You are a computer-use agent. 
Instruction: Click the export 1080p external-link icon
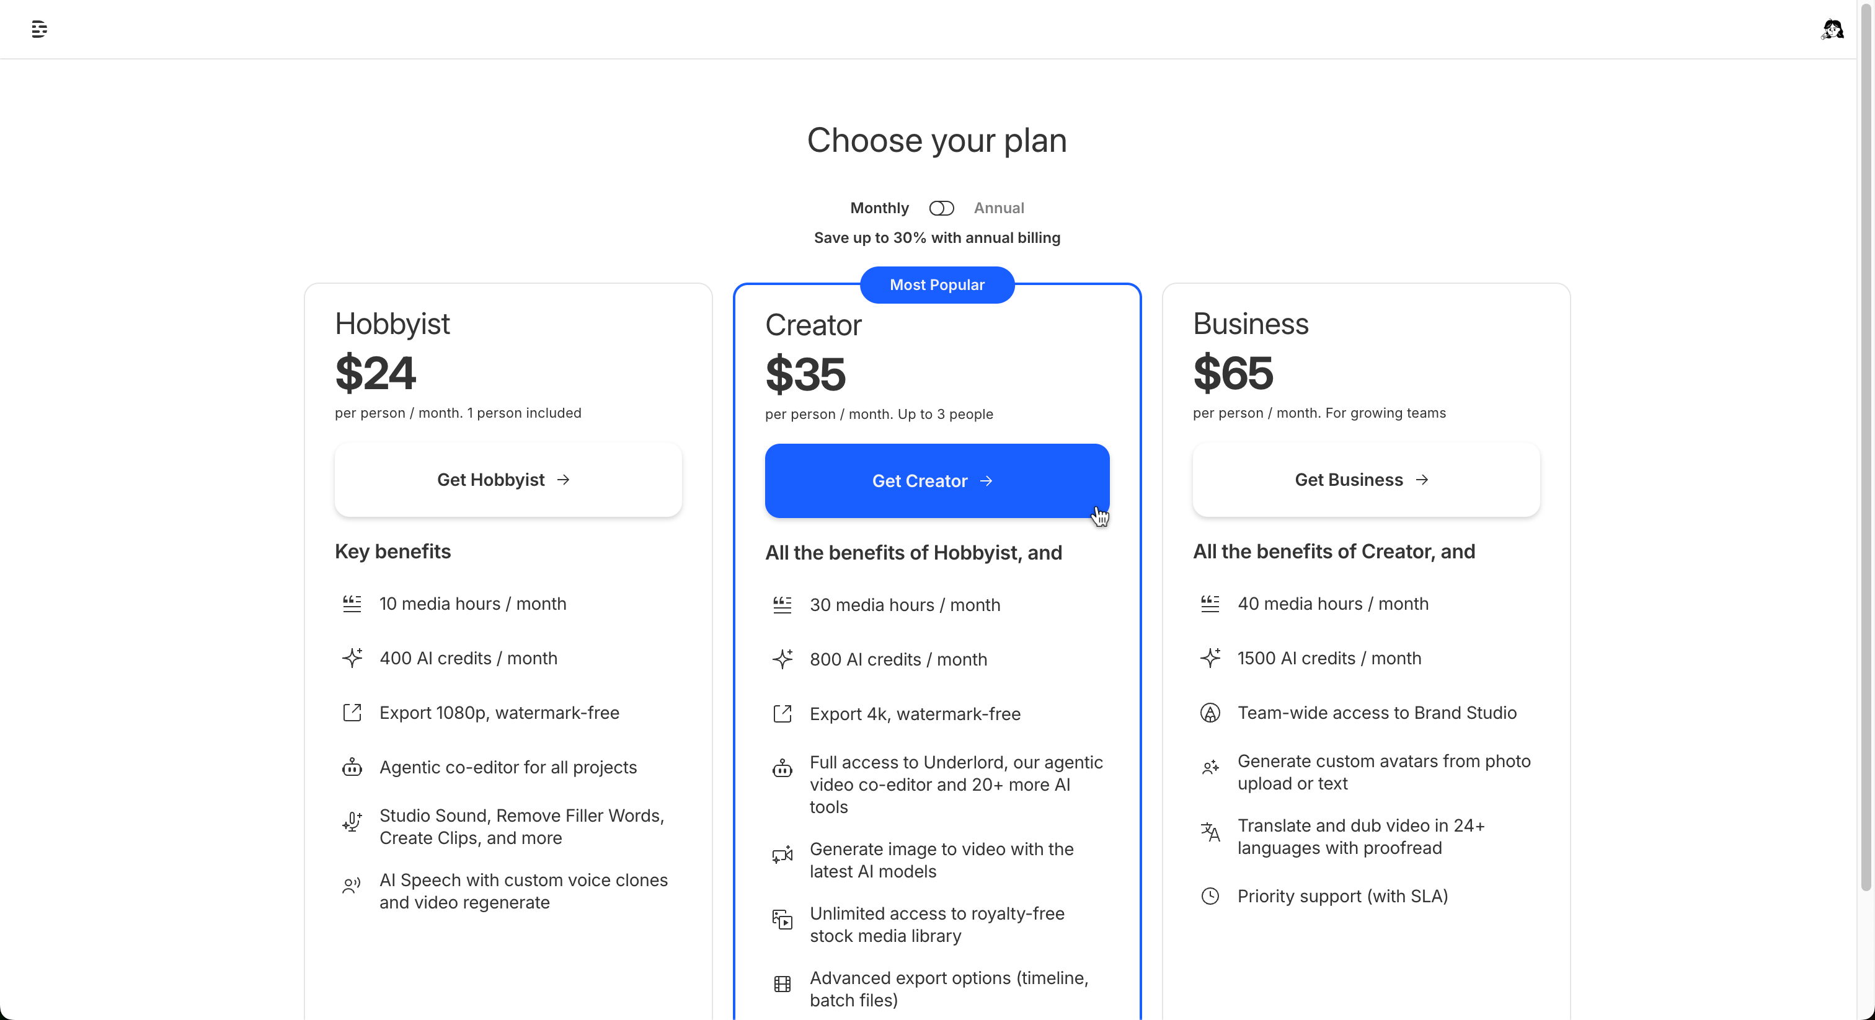click(x=352, y=713)
